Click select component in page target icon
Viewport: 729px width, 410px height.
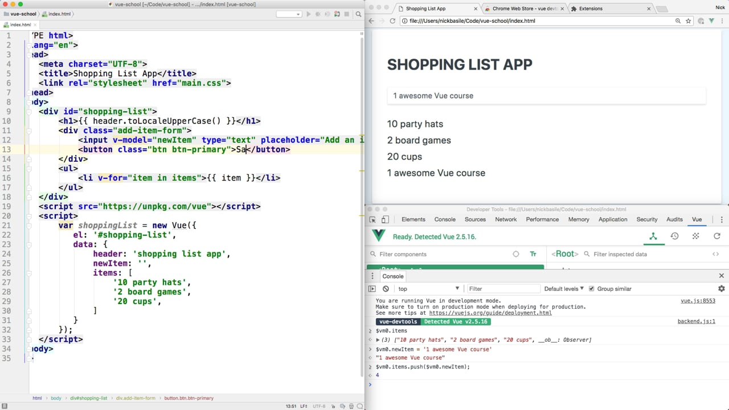coord(516,254)
